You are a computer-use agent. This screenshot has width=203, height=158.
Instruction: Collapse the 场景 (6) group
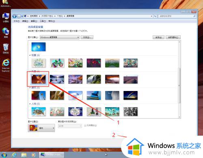pos(30,55)
